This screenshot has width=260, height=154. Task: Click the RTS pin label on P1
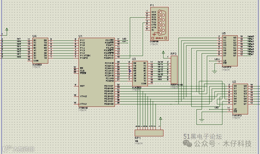pos(154,20)
